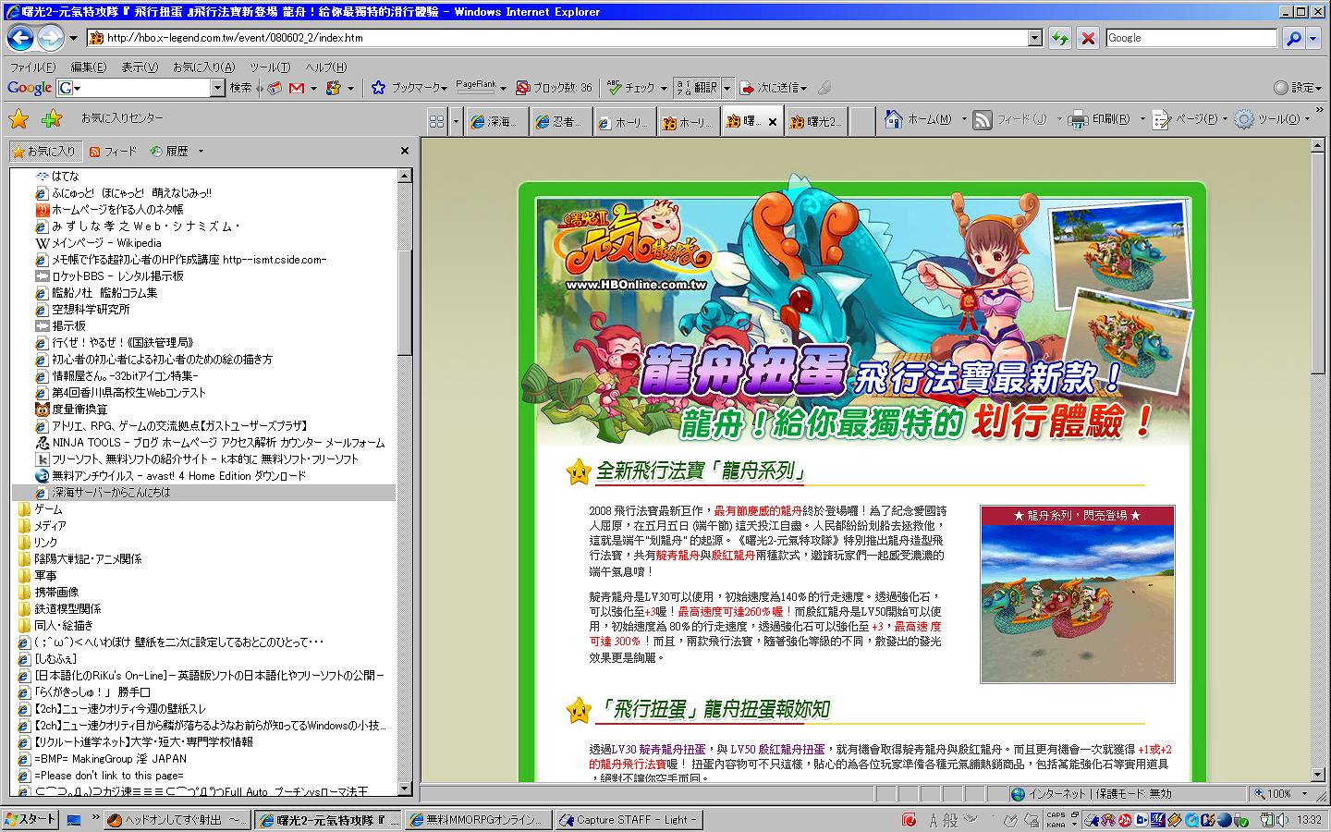Toggle the translate button on Google toolbar

pos(697,88)
